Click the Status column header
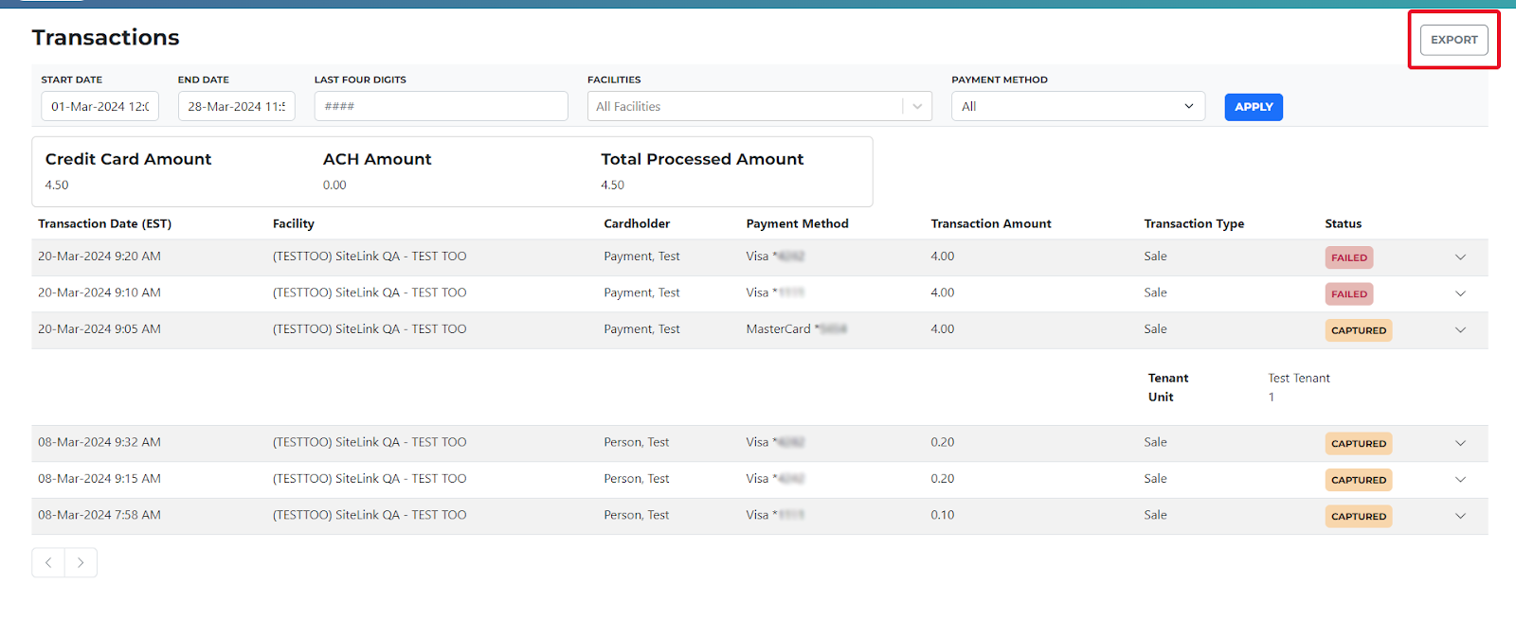1516x637 pixels. coord(1343,223)
